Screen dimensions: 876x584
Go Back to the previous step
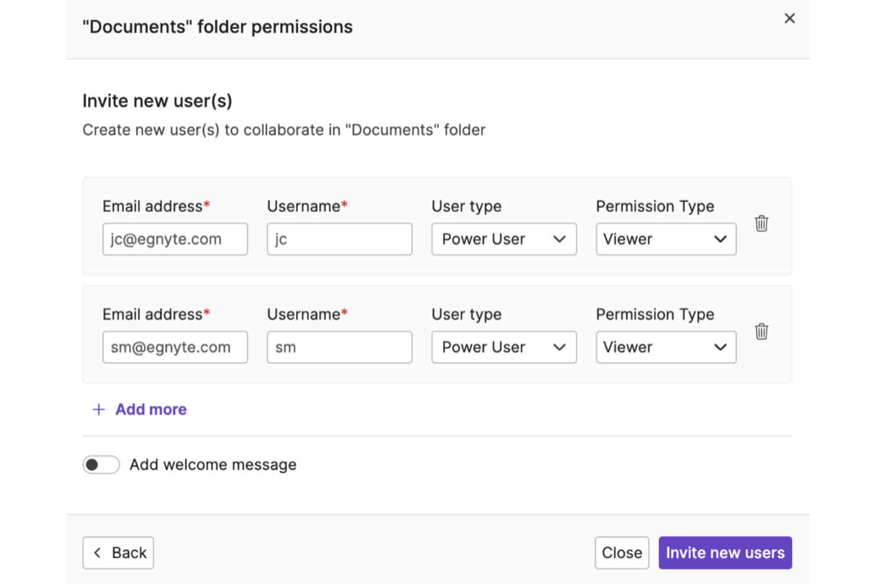coord(118,553)
